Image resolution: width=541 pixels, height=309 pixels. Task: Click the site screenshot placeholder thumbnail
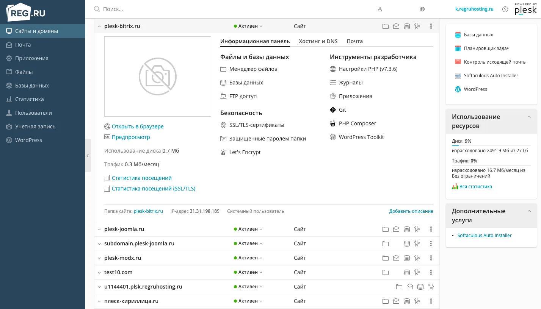click(x=158, y=76)
